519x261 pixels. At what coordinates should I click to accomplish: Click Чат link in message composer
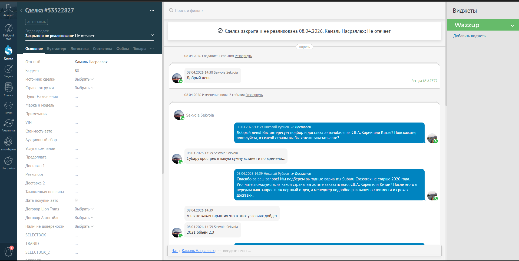[175, 251]
